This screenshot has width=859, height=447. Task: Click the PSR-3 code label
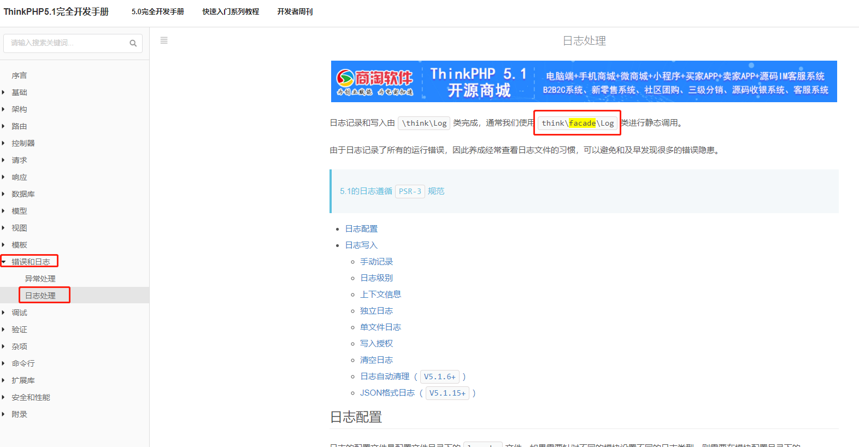click(410, 191)
